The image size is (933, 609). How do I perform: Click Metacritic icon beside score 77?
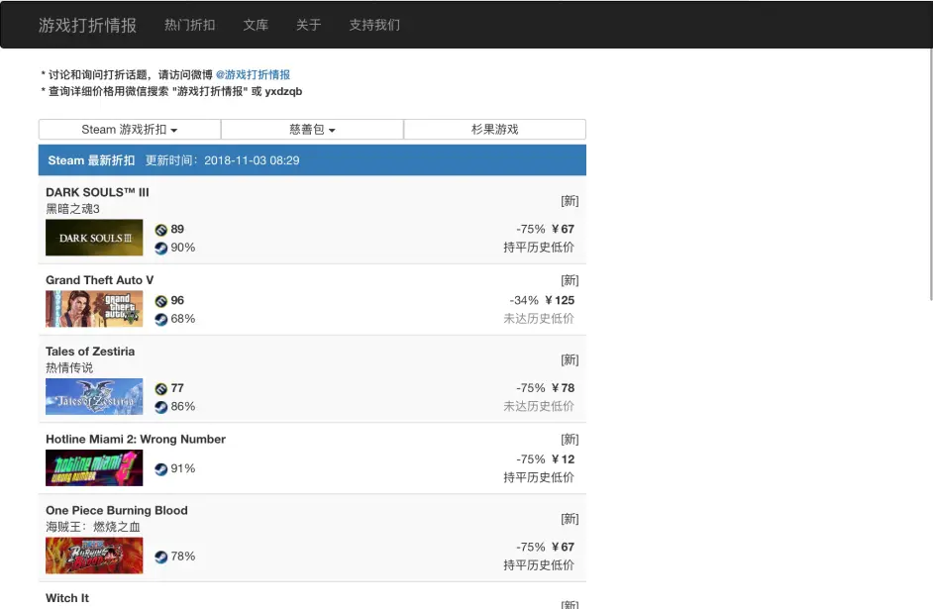click(160, 389)
